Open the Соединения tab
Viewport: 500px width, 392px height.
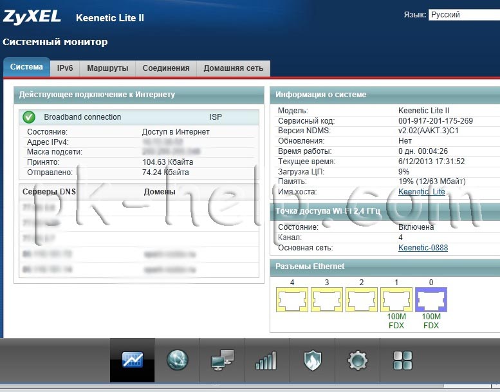click(x=166, y=68)
